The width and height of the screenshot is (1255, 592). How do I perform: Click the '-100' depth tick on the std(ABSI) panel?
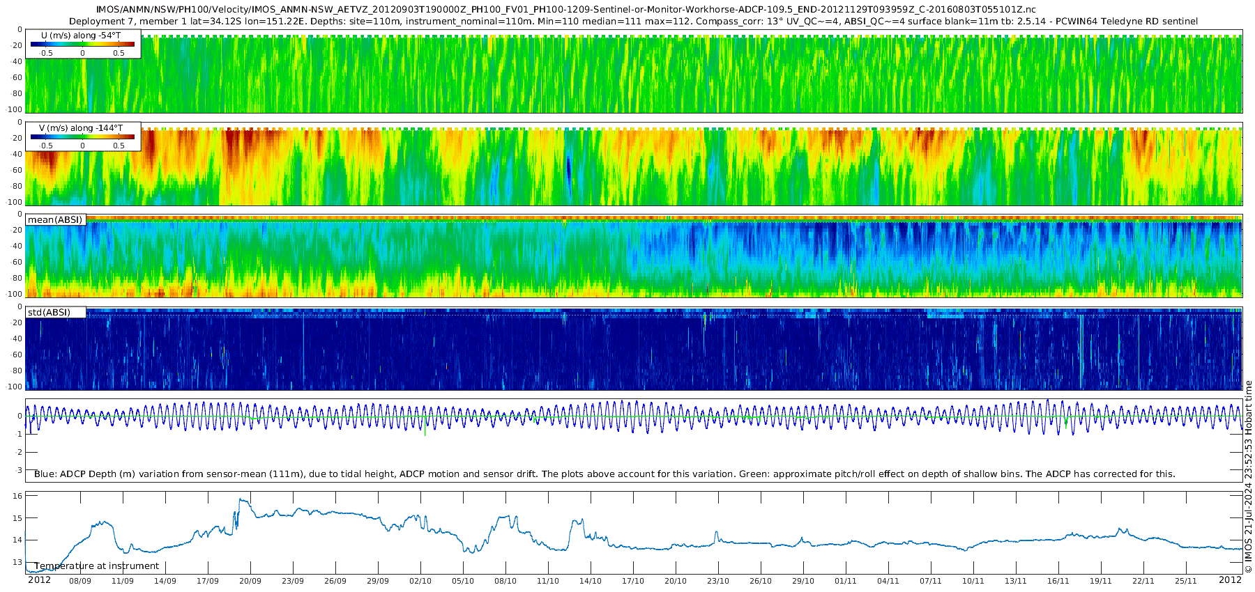14,387
